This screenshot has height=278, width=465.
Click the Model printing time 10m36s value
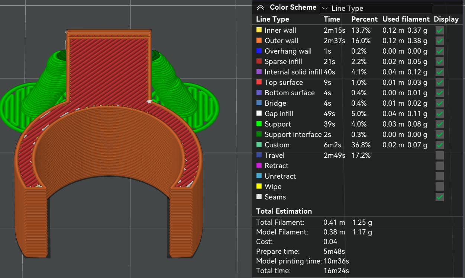(336, 261)
